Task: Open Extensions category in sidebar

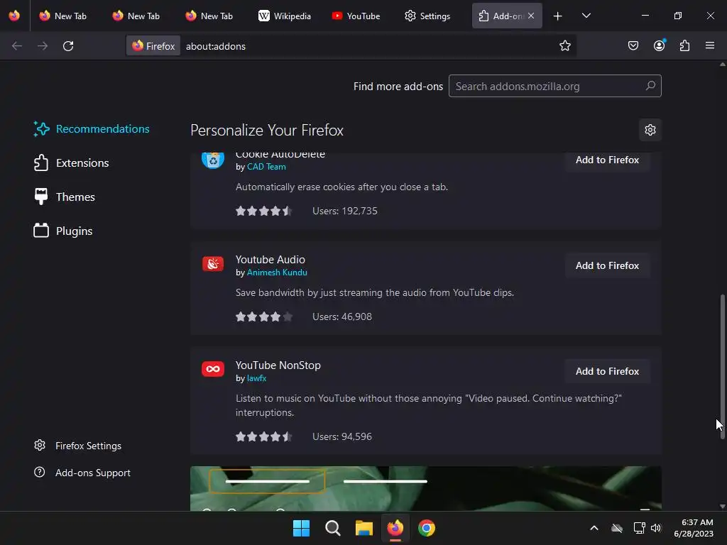Action: pos(72,163)
